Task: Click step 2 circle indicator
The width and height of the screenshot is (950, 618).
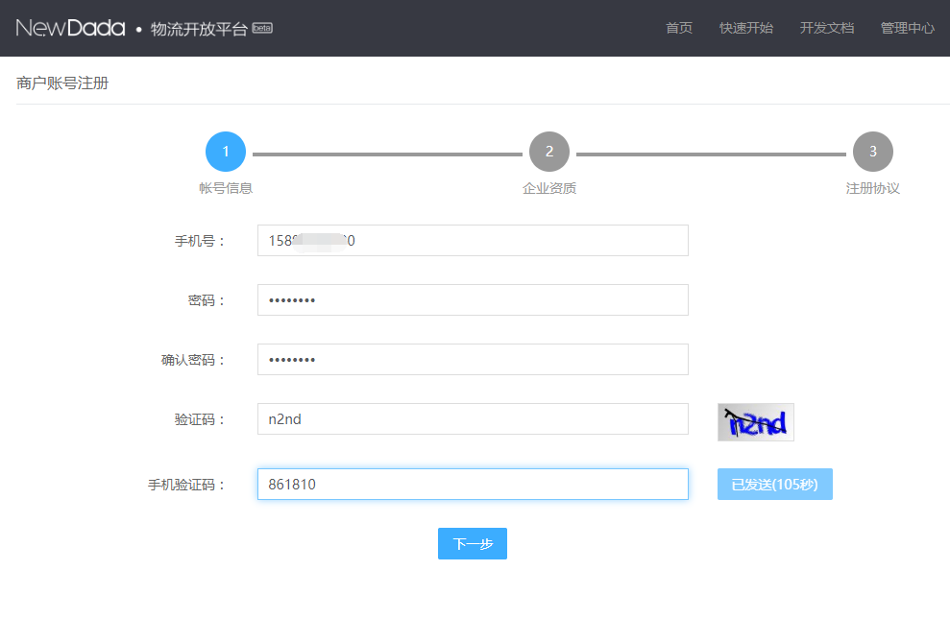Action: (x=549, y=152)
